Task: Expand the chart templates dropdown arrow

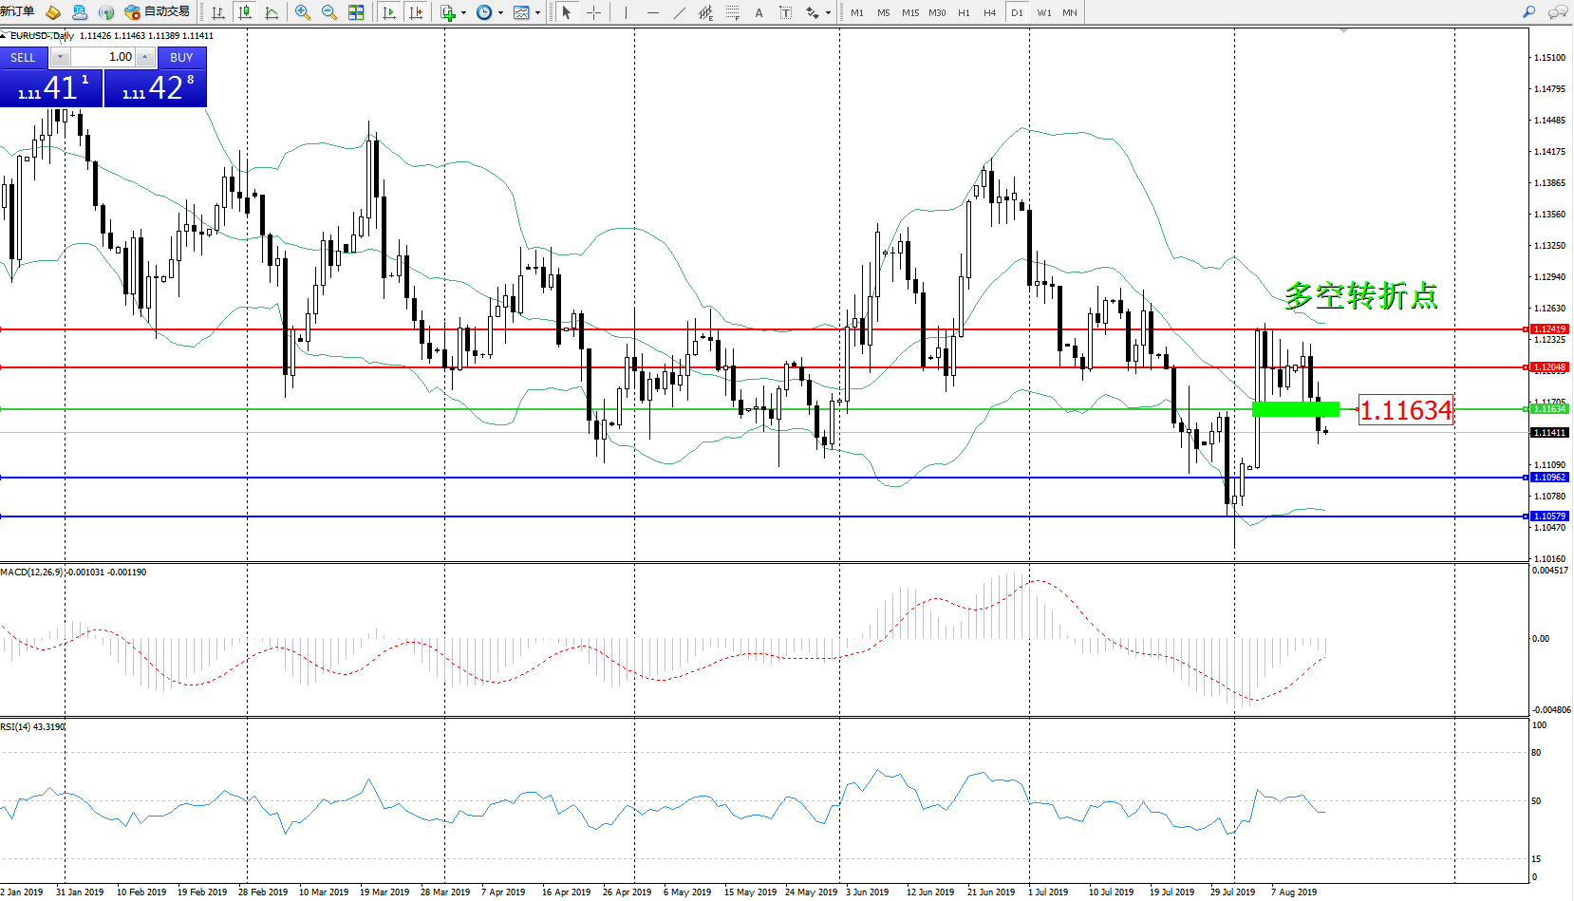Action: click(537, 13)
